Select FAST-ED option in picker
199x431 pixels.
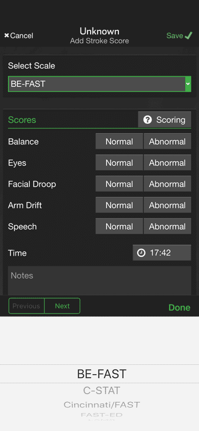click(101, 415)
